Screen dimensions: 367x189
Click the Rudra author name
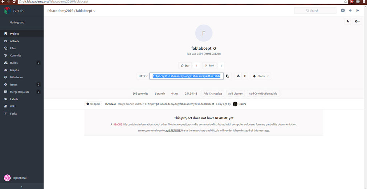(x=242, y=104)
